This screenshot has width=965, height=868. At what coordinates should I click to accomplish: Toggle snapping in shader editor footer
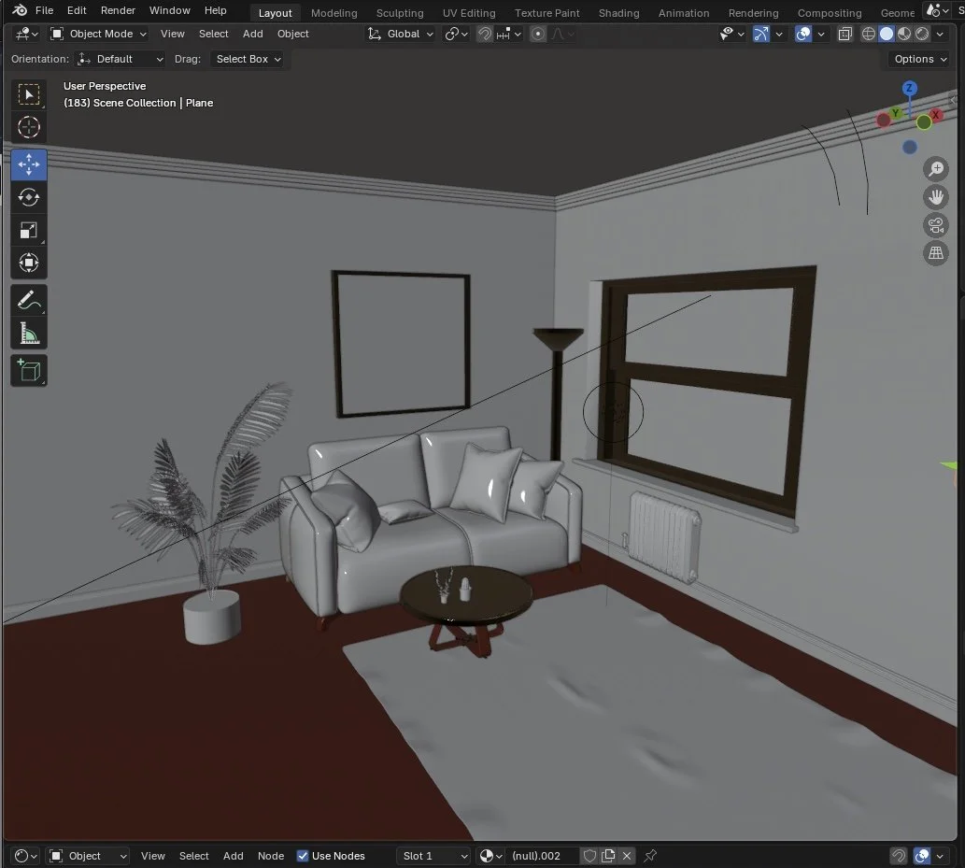[899, 856]
